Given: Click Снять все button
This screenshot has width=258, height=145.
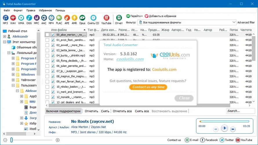Looking at the screenshot, I should 142,111.
